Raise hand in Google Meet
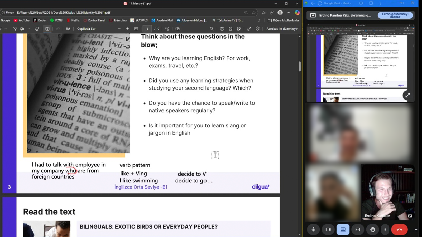The image size is (422, 237). point(372,229)
